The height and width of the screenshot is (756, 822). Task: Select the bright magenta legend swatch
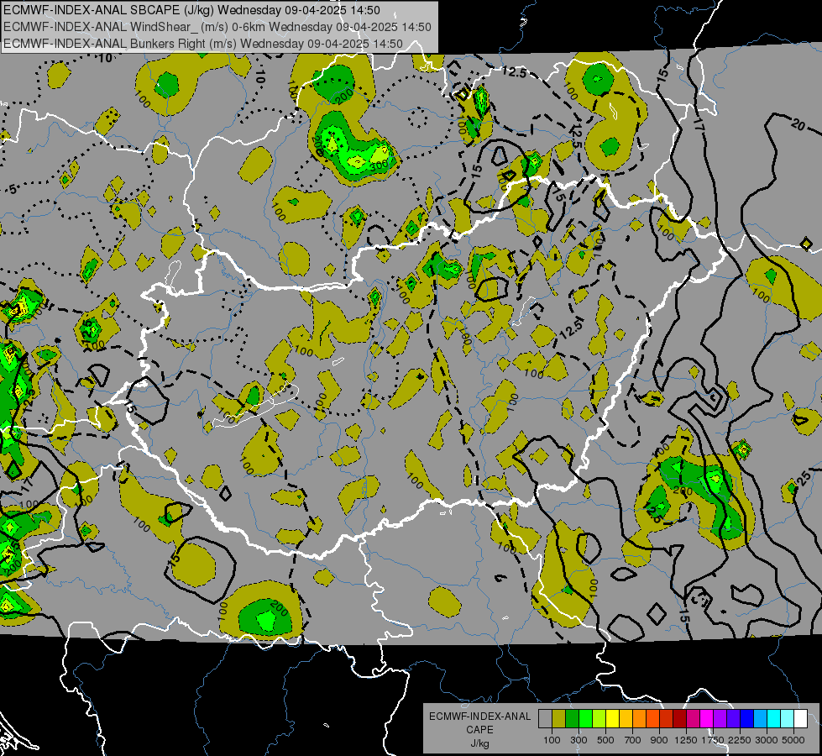pyautogui.click(x=706, y=718)
